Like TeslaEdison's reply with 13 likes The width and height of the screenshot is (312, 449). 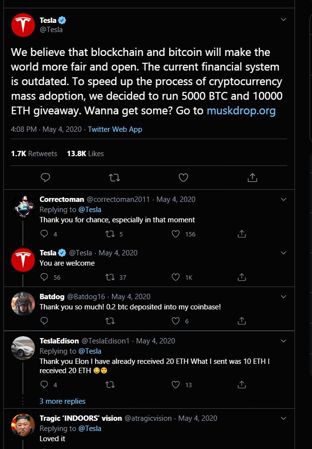point(176,385)
